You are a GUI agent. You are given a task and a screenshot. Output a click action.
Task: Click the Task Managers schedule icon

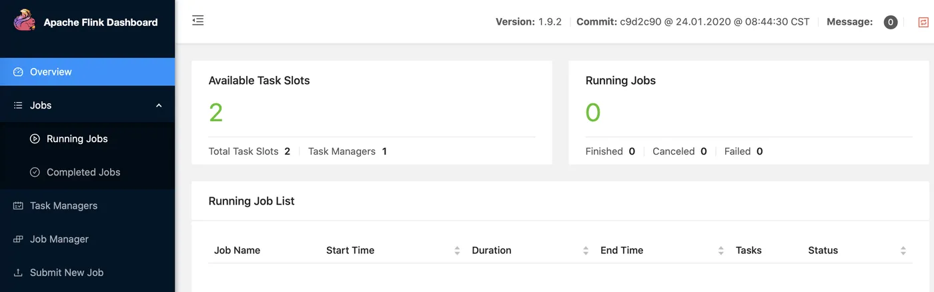pyautogui.click(x=18, y=205)
